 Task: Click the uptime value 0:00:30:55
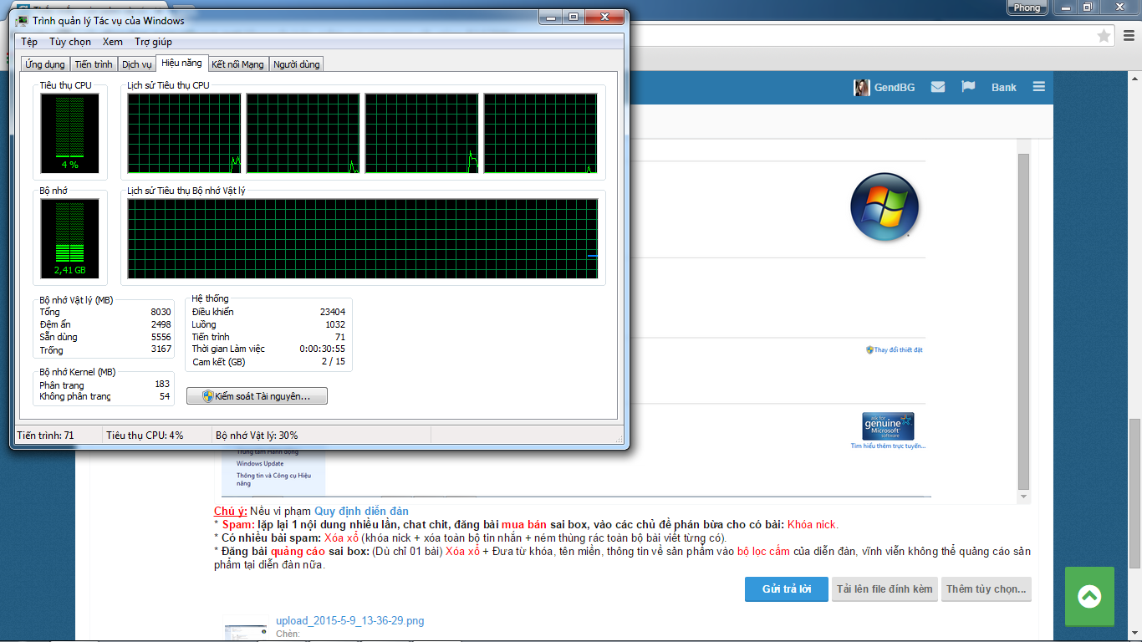(322, 349)
